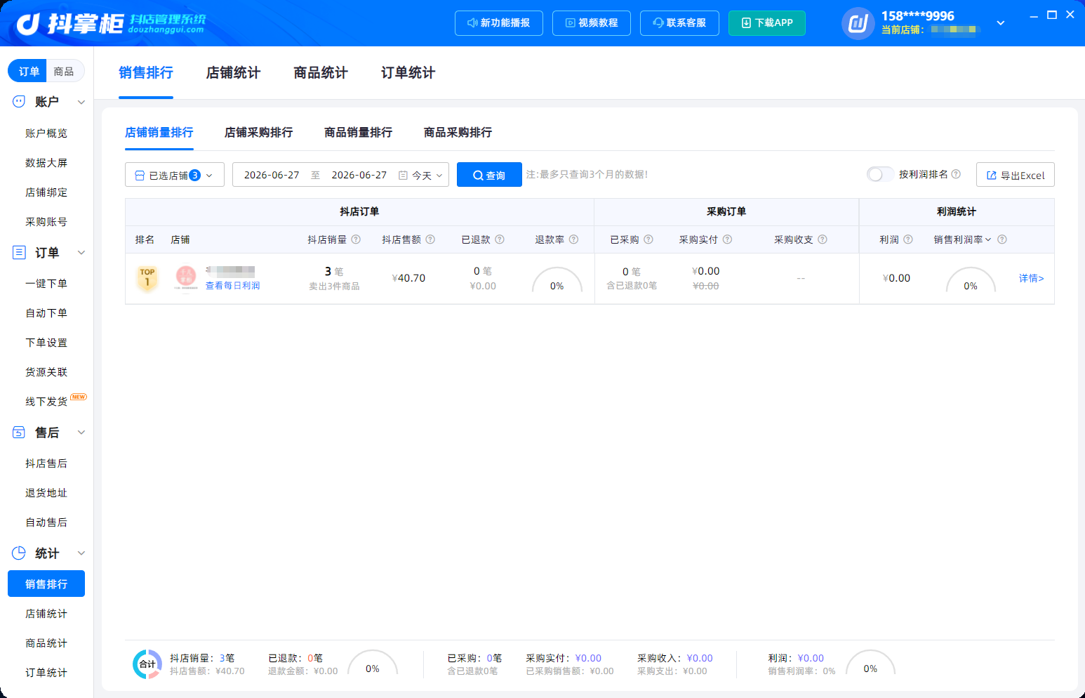Open the account dropdown arrow in header
Viewport: 1085px width, 698px height.
1001,23
